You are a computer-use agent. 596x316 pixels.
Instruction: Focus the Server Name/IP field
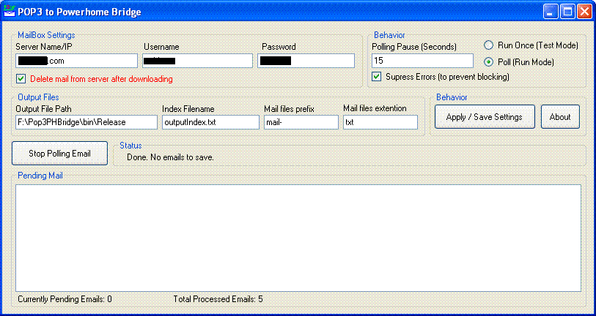77,61
